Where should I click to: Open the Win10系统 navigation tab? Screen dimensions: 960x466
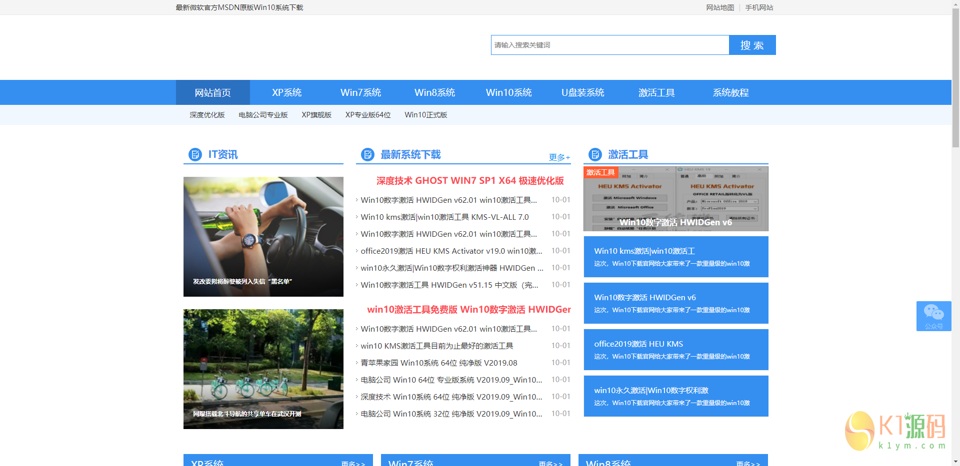[x=508, y=92]
